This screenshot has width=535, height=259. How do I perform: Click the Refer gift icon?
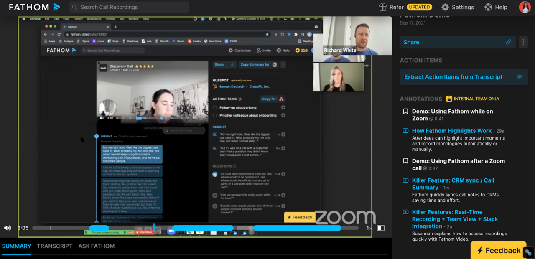(382, 7)
